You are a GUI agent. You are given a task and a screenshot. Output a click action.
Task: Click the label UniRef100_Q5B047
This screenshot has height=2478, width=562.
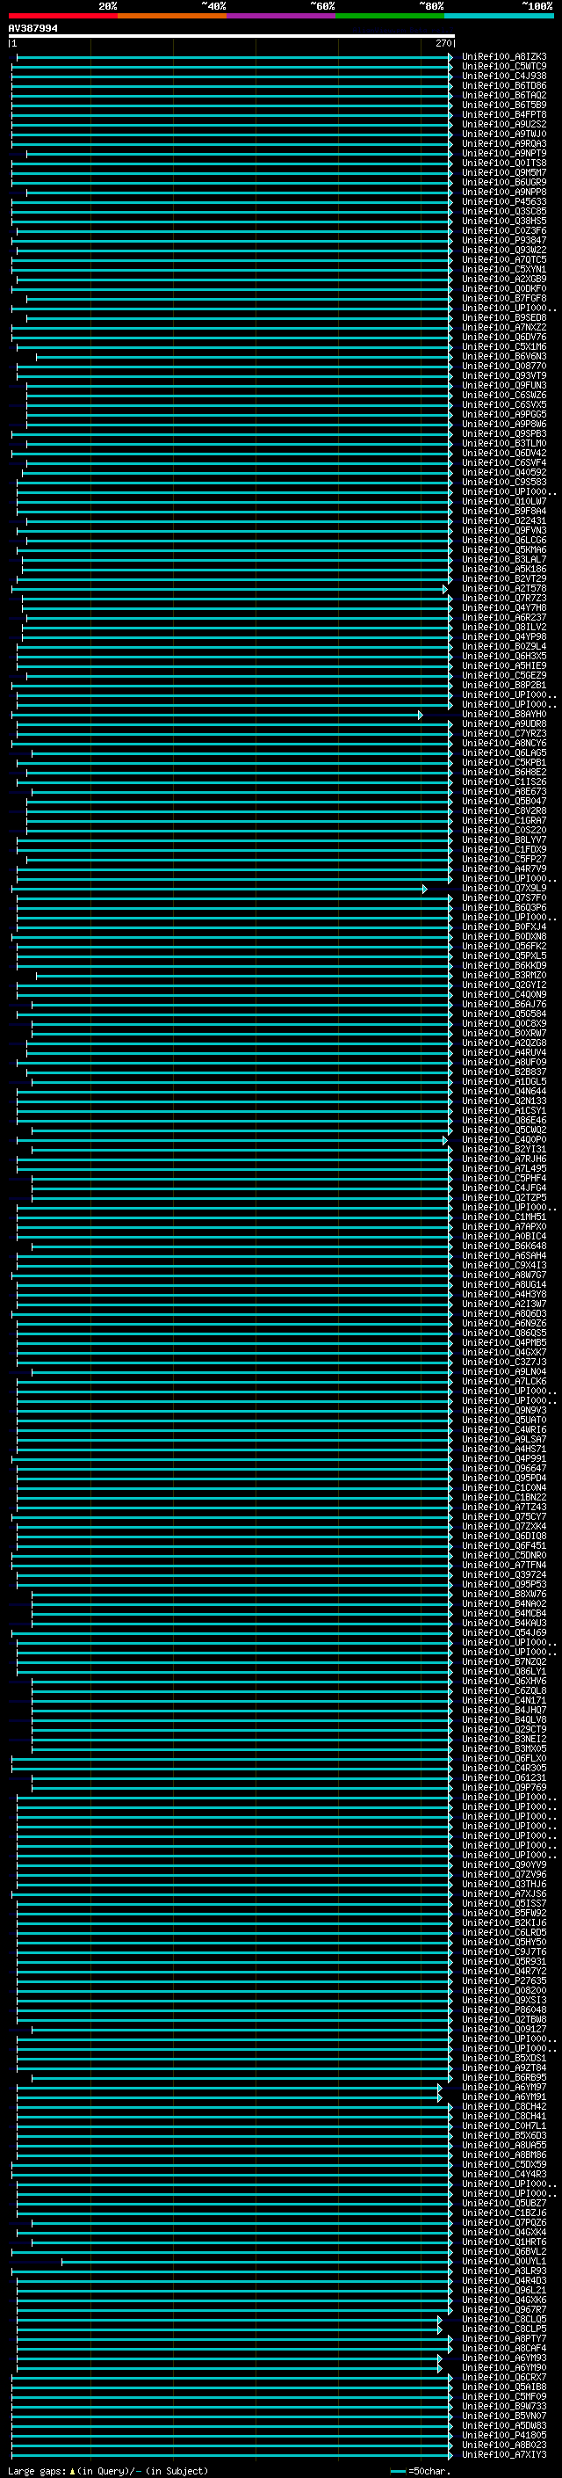(x=504, y=800)
